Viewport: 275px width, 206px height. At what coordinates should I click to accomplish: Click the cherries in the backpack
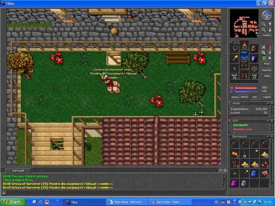click(x=264, y=164)
